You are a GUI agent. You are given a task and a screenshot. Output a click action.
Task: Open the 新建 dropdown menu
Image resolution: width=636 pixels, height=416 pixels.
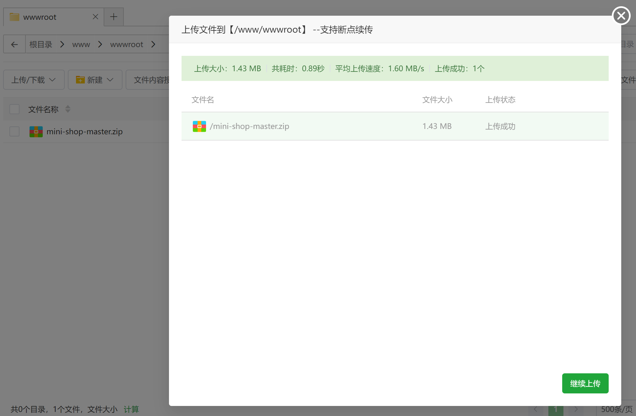[x=95, y=80]
